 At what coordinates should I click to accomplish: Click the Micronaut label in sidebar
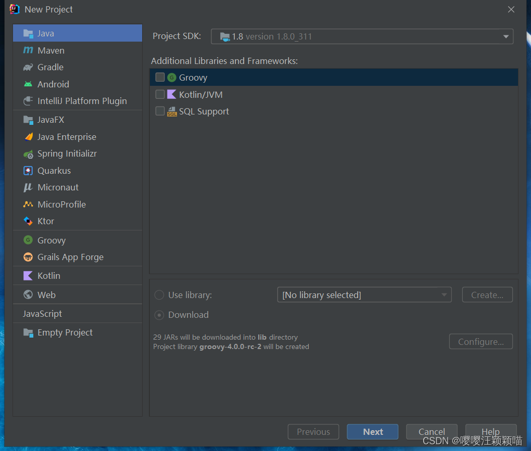[58, 187]
